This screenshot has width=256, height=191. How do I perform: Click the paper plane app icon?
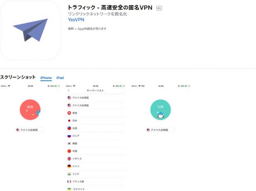(30, 30)
